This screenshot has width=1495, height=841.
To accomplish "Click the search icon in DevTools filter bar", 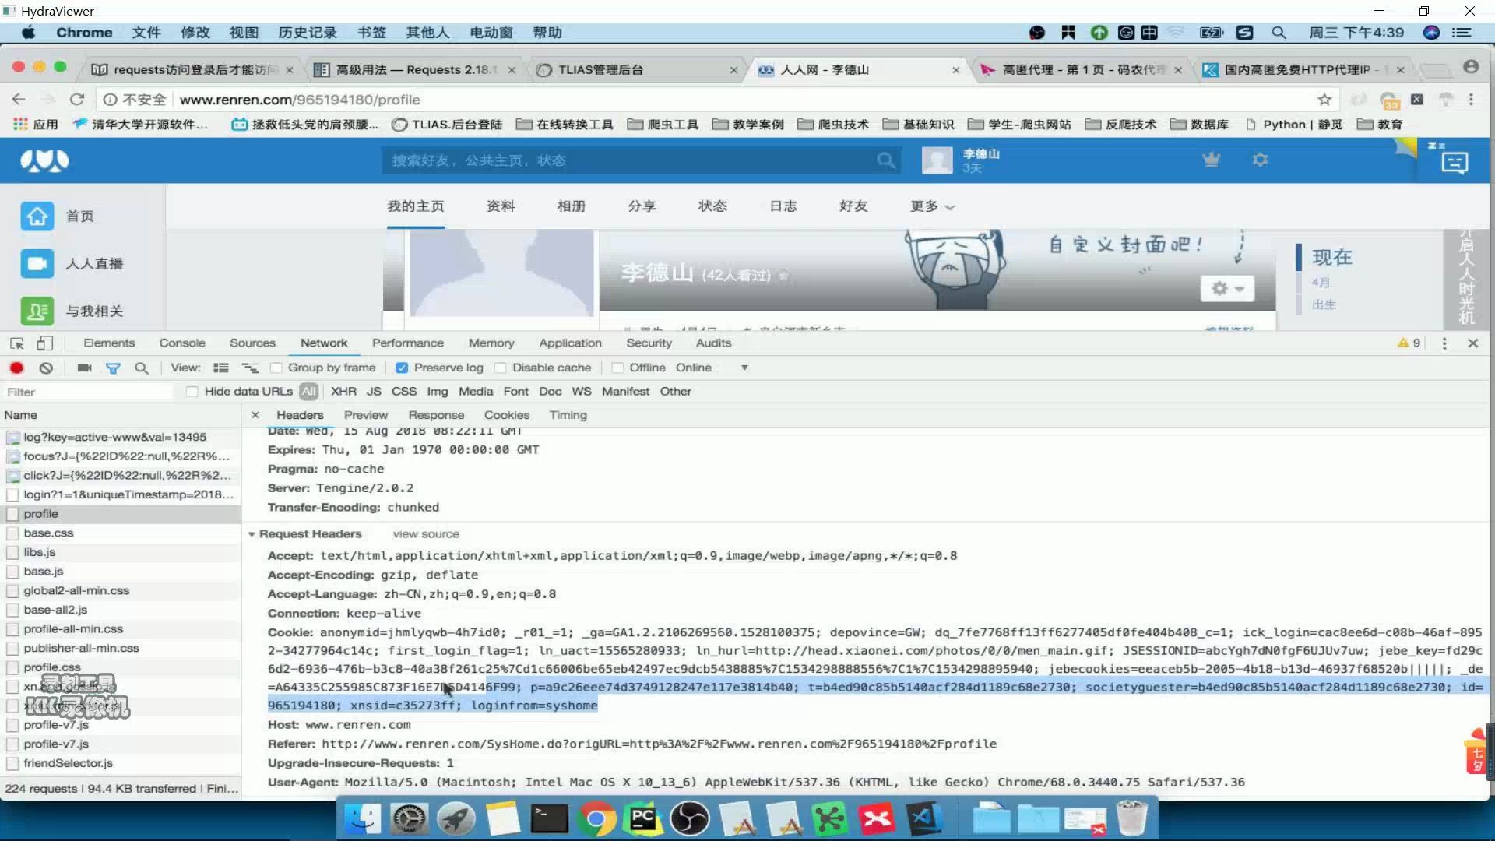I will 142,368.
